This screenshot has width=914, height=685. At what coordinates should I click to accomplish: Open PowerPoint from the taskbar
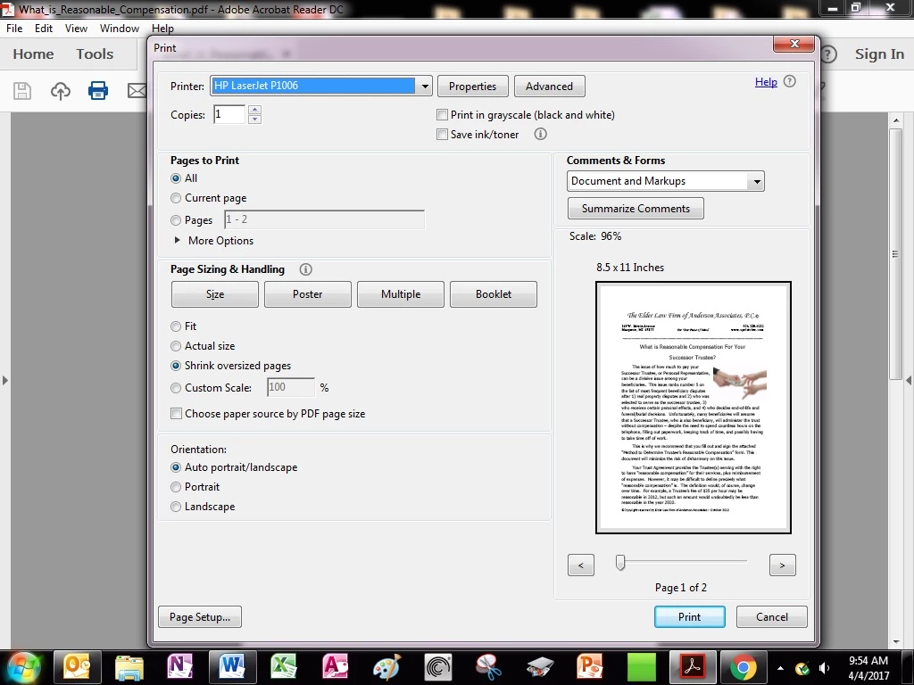[589, 666]
